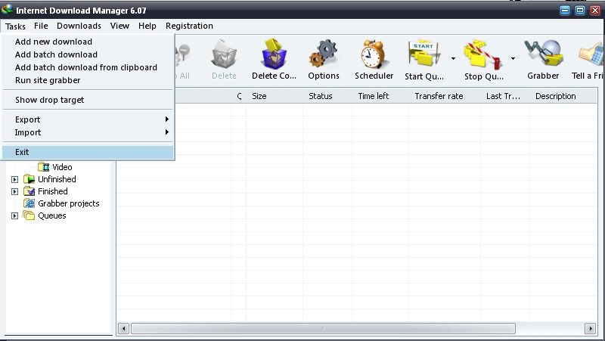Open Start Queue dropdown arrow
This screenshot has height=341, width=605.
453,59
